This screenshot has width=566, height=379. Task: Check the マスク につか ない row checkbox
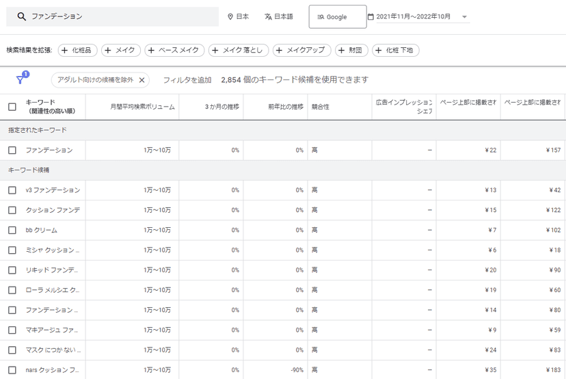12,350
